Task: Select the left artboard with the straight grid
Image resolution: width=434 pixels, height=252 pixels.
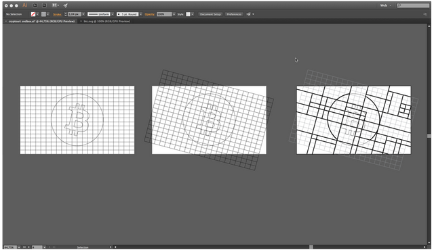Action: click(x=77, y=120)
